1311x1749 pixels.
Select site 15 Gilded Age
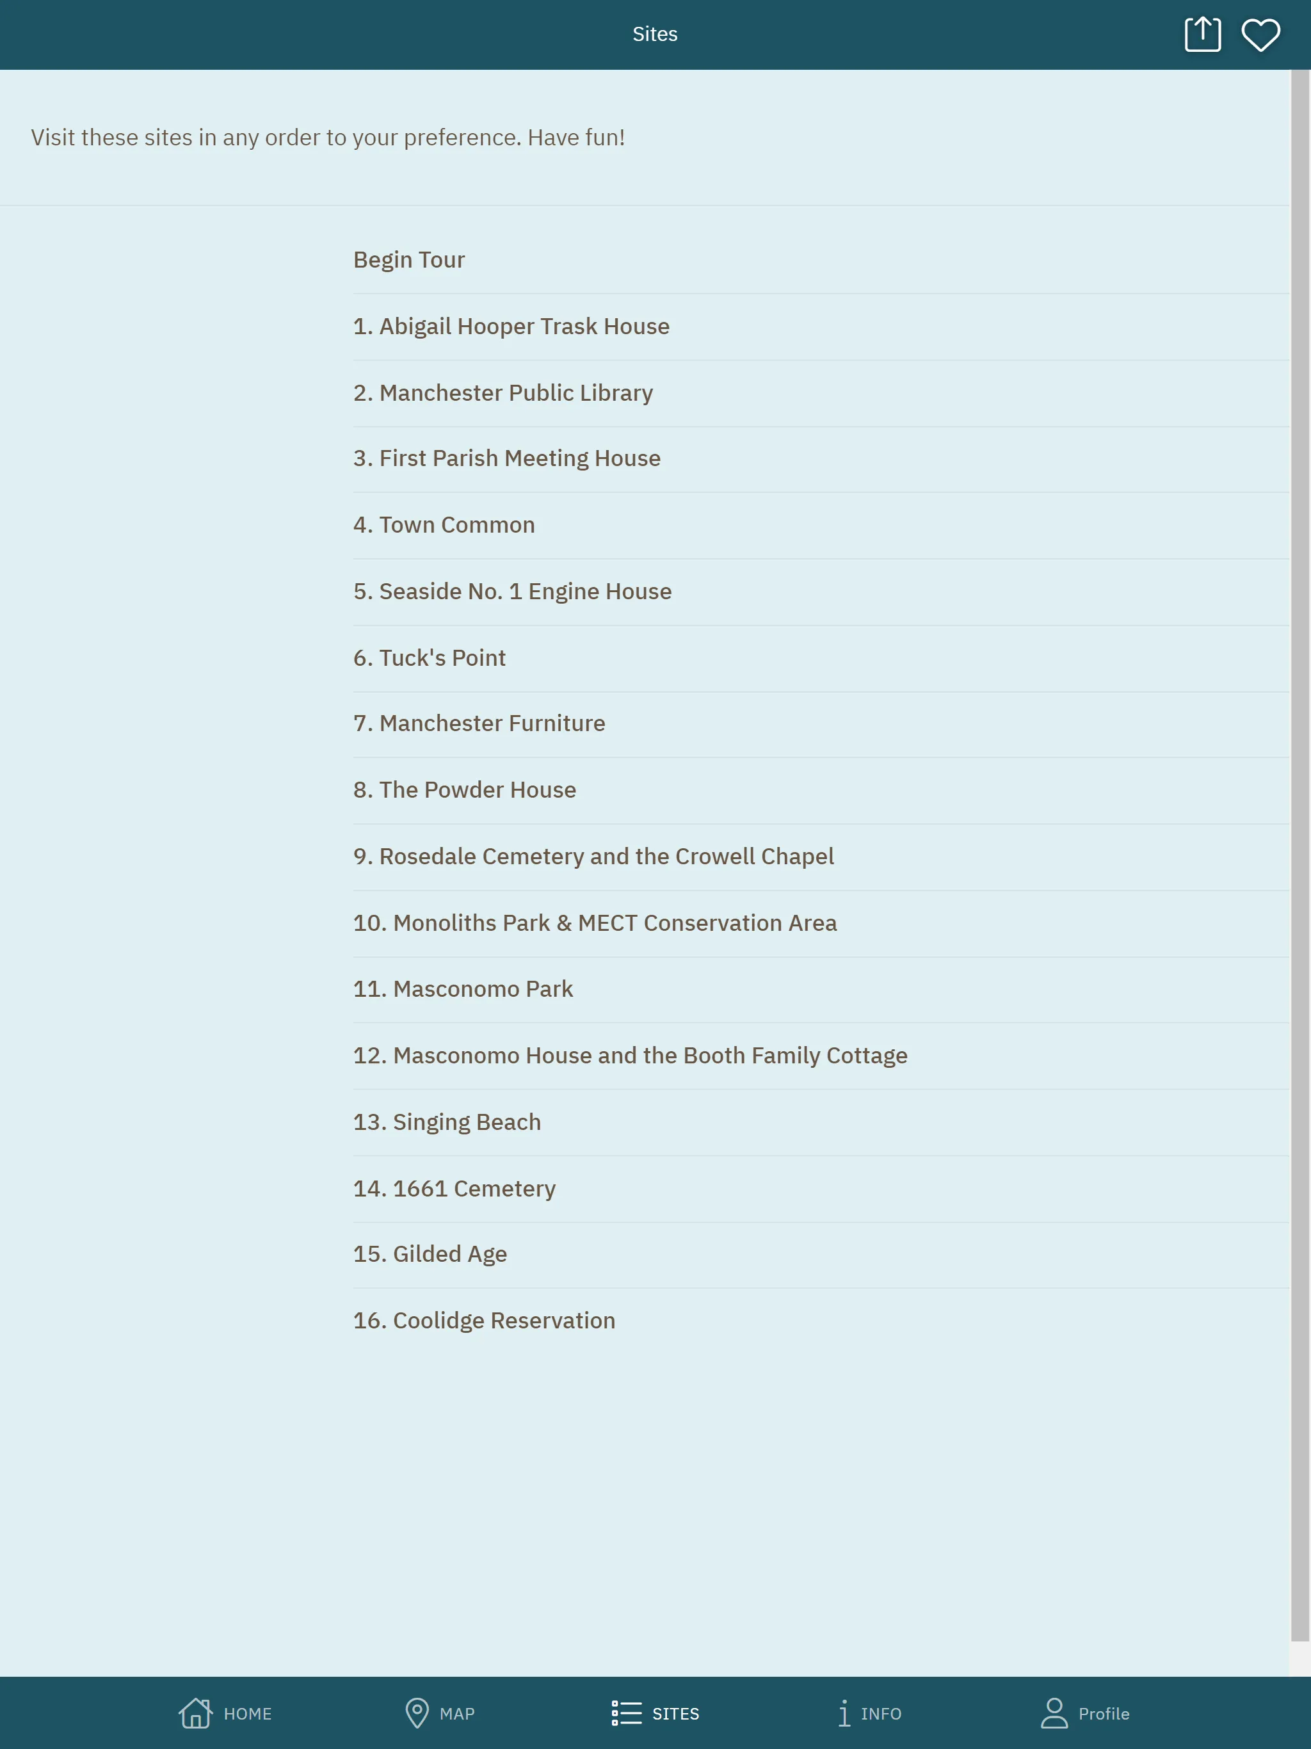click(430, 1253)
